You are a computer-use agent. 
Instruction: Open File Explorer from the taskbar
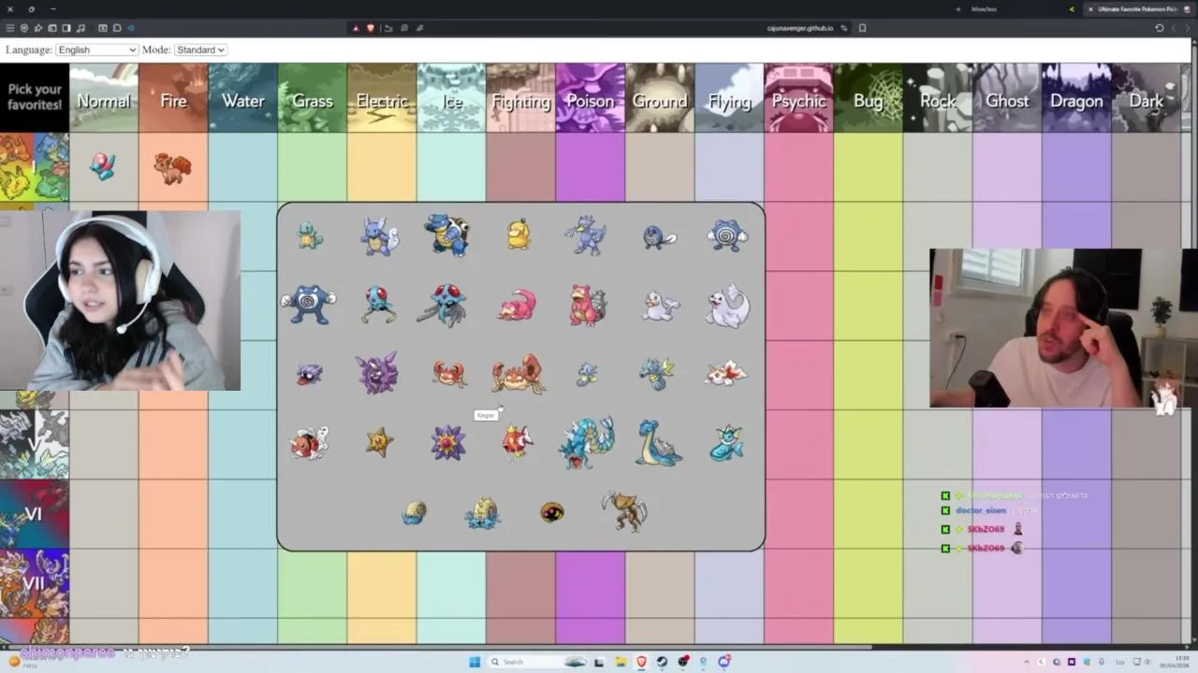point(621,662)
